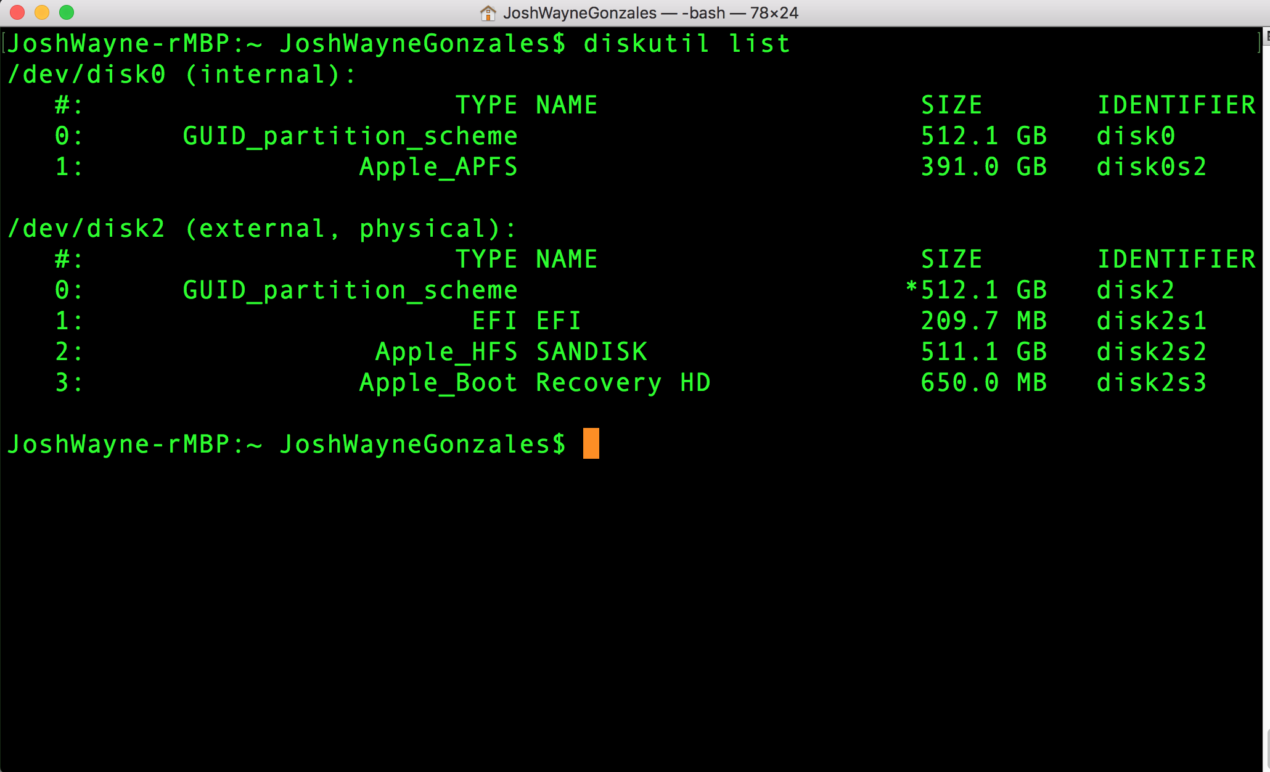Click 'disk2s3' identifier
This screenshot has height=772, width=1270.
(1152, 383)
